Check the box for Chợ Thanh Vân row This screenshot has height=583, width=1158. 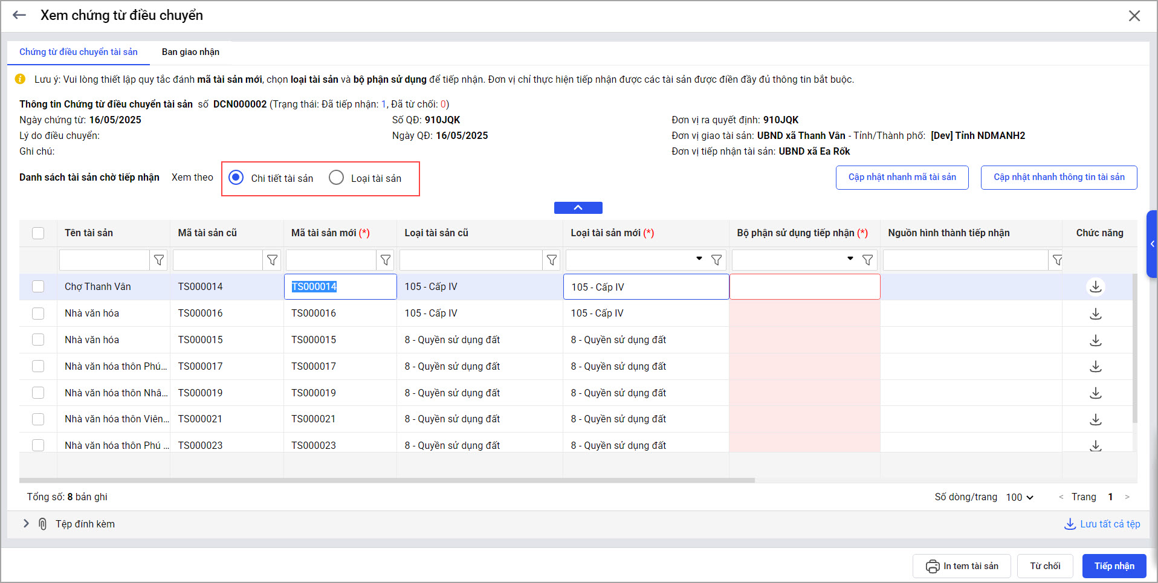click(38, 286)
